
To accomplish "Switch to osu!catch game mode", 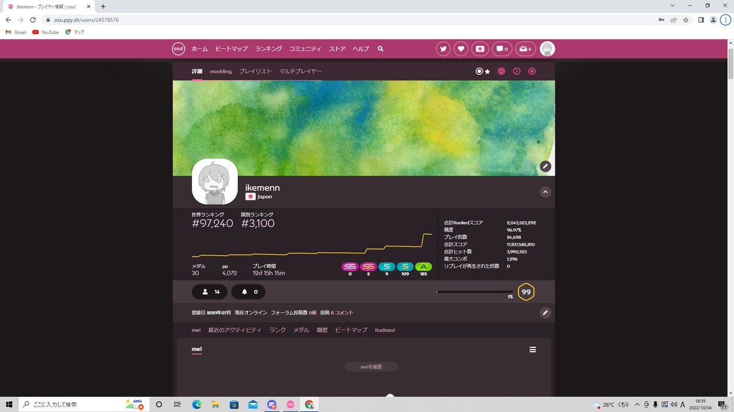I will [x=516, y=71].
